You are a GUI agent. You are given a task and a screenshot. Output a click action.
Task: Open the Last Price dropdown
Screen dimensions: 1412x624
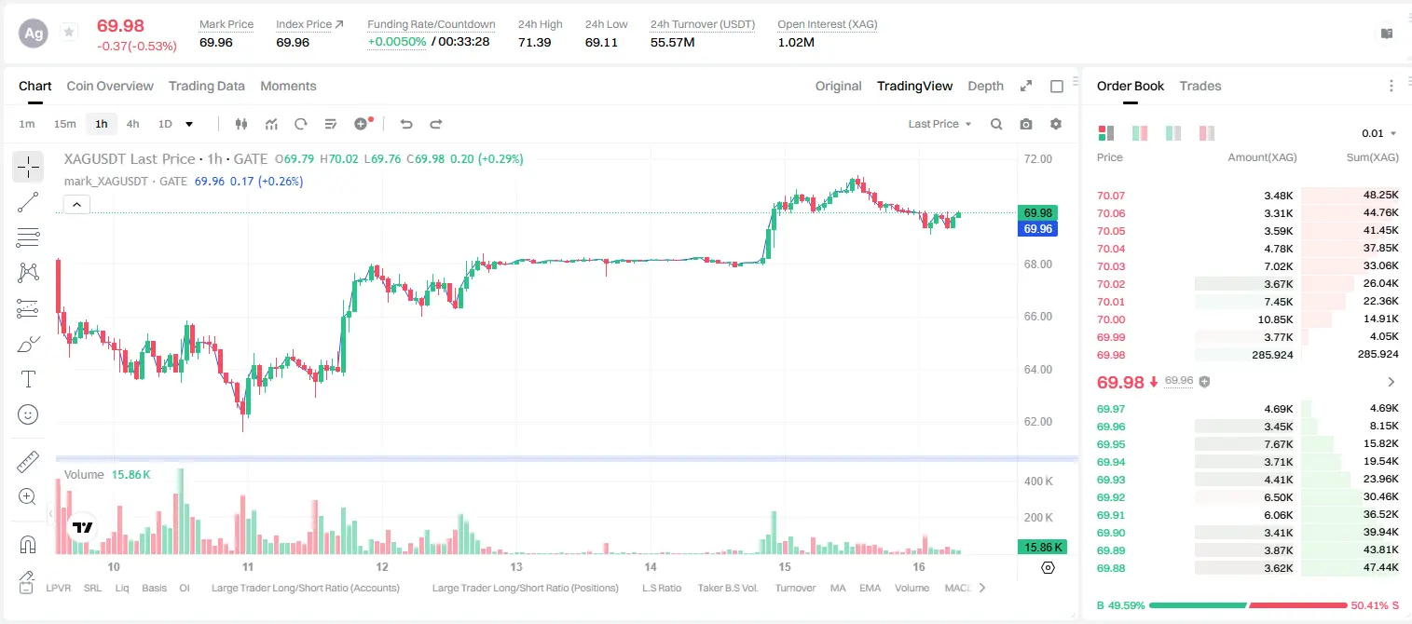click(x=939, y=124)
